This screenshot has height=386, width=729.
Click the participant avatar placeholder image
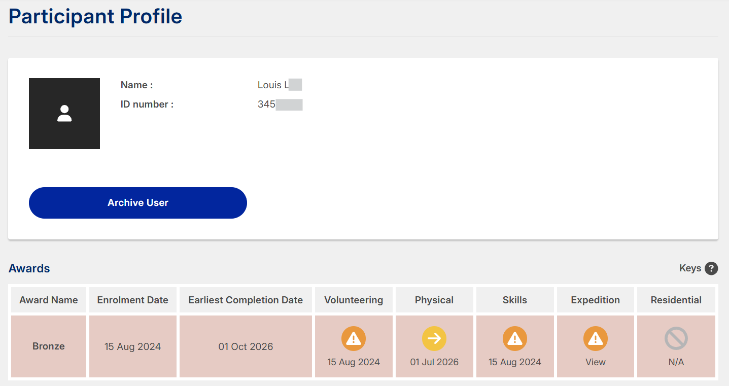(x=64, y=114)
